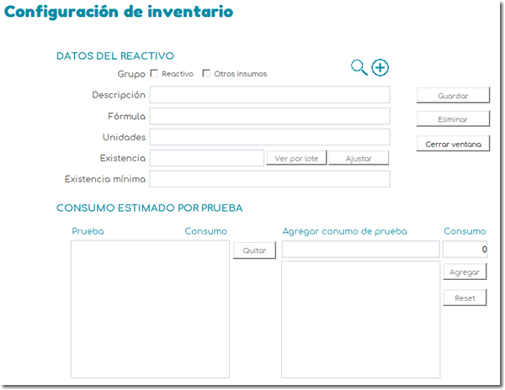Check the Otros insumos checkbox
The width and height of the screenshot is (505, 390).
(x=206, y=74)
